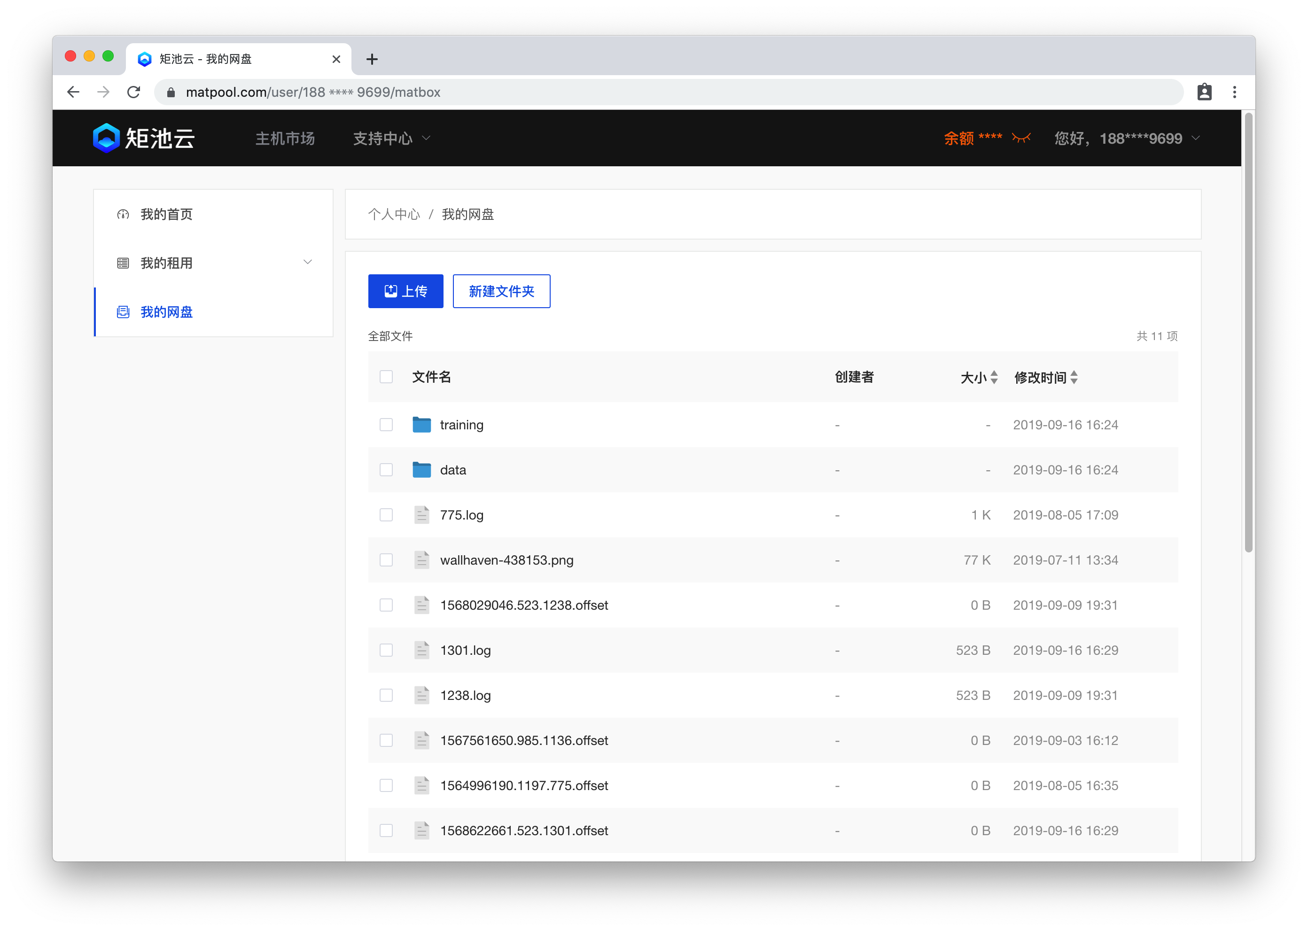This screenshot has width=1308, height=931.
Task: Sort files by 大小 column arrows
Action: [994, 377]
